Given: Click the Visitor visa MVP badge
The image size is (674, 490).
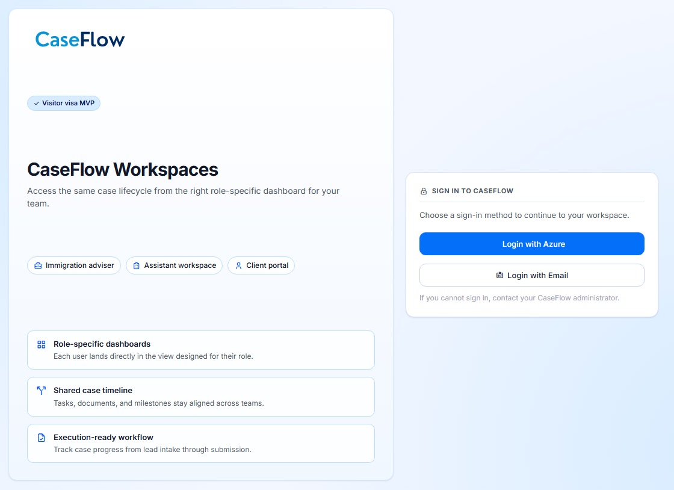Looking at the screenshot, I should [x=64, y=103].
